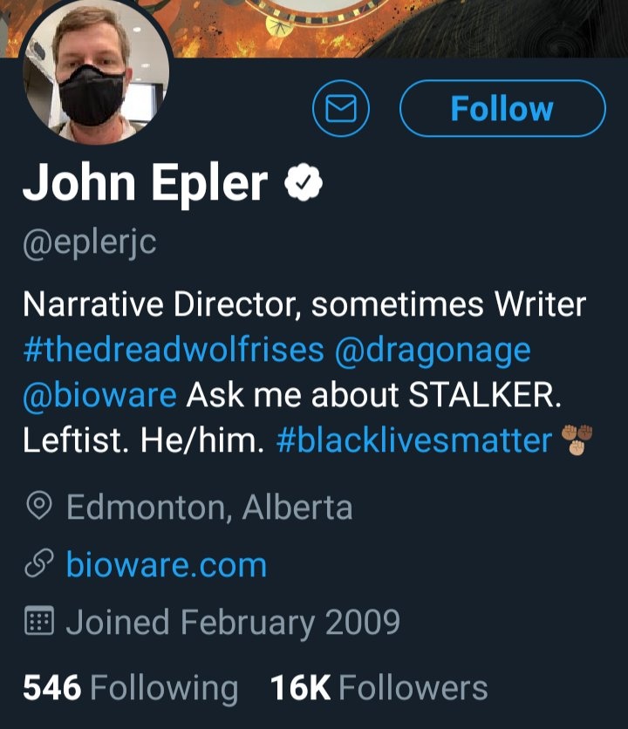Open the bioware.com website link
The width and height of the screenshot is (628, 729).
point(167,565)
